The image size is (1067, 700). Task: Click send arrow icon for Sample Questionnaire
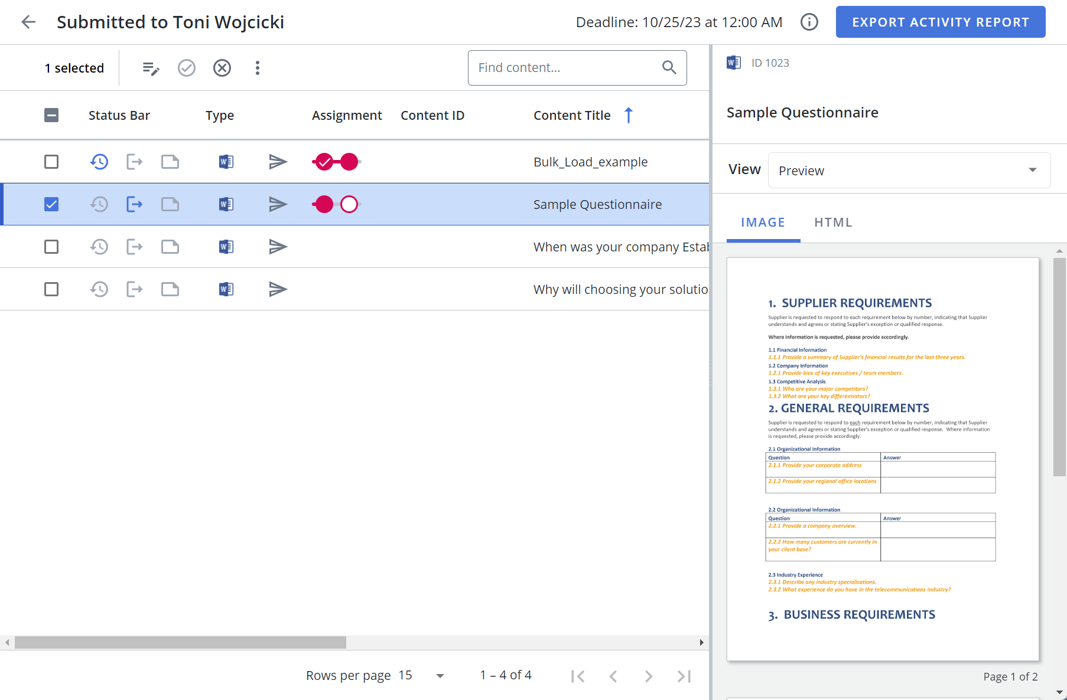pyautogui.click(x=278, y=205)
